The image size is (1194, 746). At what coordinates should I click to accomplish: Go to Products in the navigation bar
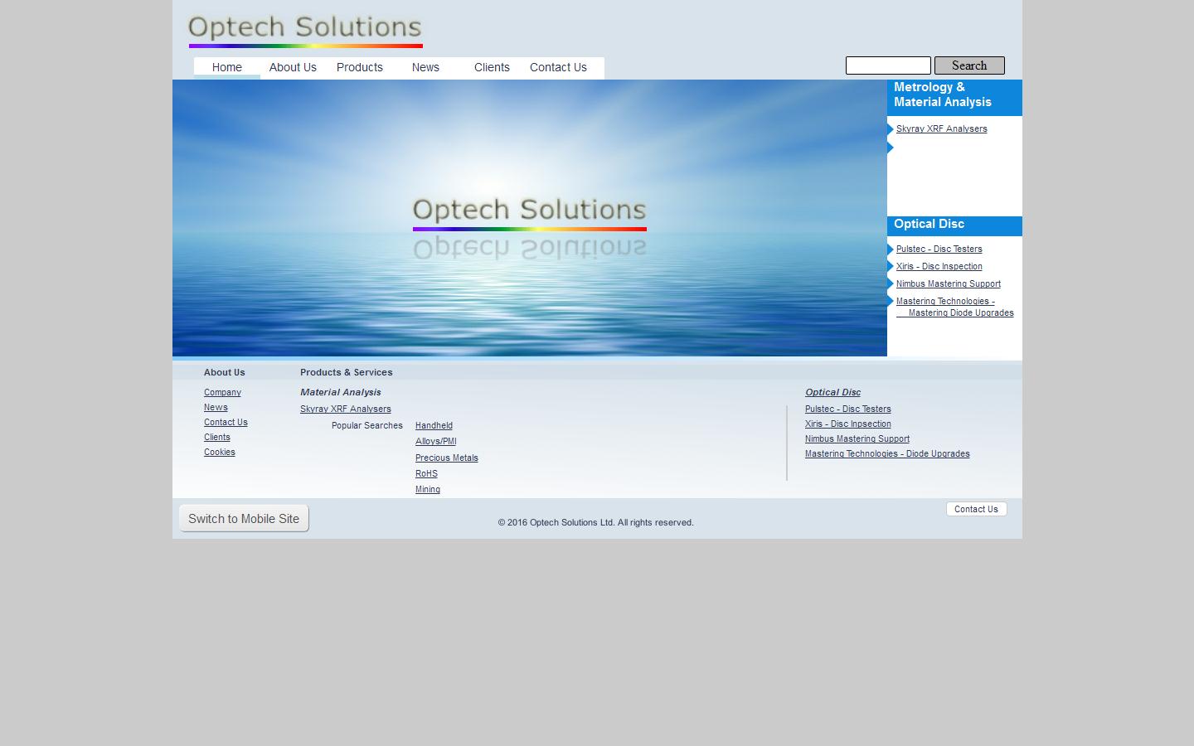coord(359,68)
